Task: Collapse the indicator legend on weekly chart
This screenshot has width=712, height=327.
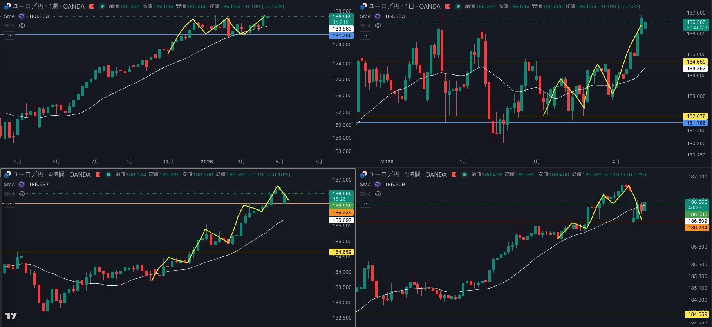Action: click(9, 36)
